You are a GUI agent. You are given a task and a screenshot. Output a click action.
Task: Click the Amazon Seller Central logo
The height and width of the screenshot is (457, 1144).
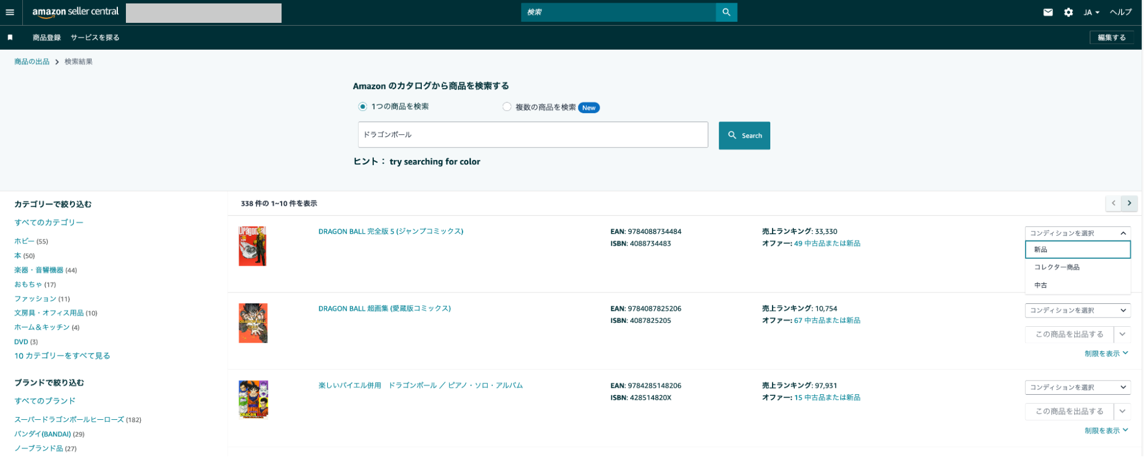pyautogui.click(x=76, y=12)
